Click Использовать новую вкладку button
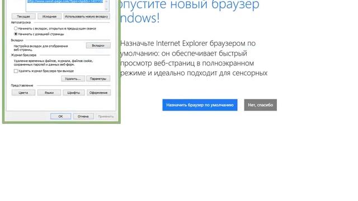 coord(86,16)
